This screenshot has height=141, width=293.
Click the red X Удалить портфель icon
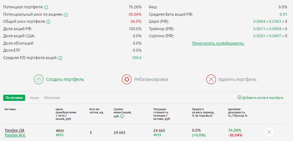211,79
